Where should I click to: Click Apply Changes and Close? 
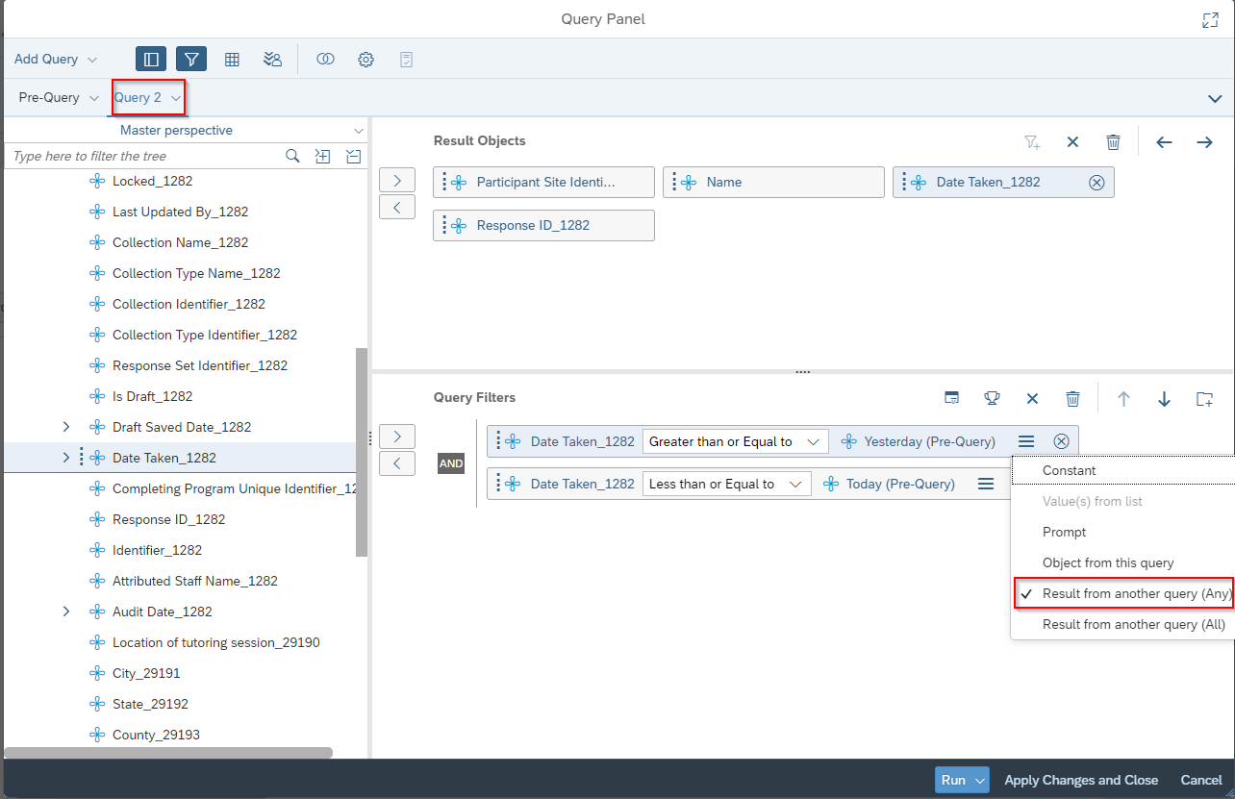tap(1081, 780)
